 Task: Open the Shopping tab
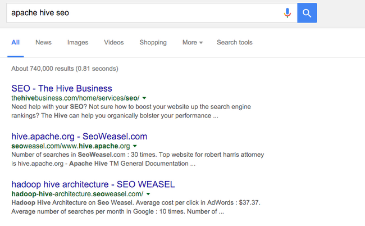click(x=153, y=43)
